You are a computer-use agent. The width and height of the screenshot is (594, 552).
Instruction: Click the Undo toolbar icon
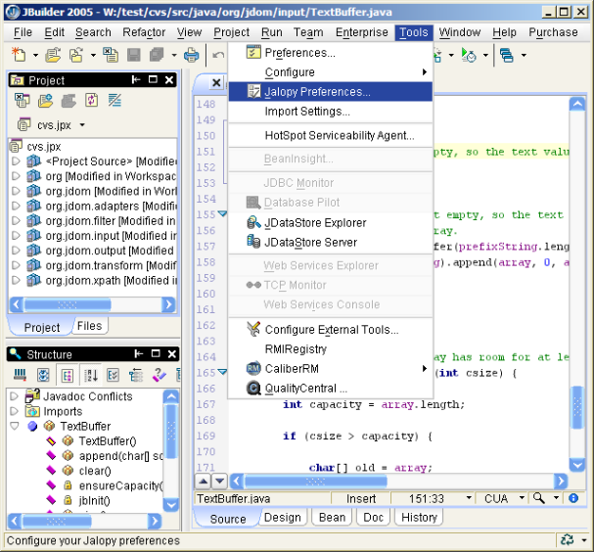218,56
